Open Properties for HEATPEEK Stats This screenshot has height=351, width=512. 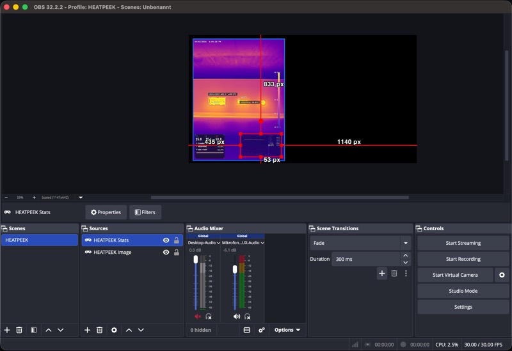(x=106, y=212)
